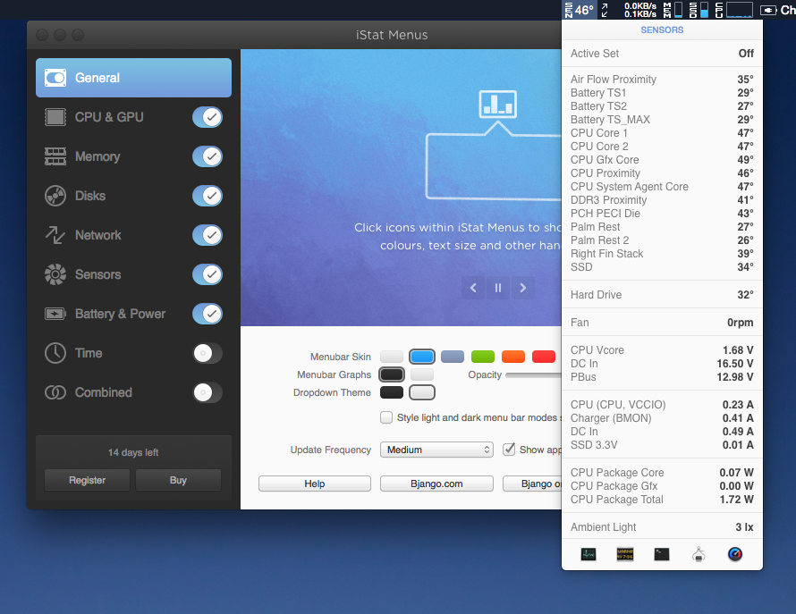Click the CPU Proximity 46° sensor row
796x614 pixels.
tap(662, 173)
